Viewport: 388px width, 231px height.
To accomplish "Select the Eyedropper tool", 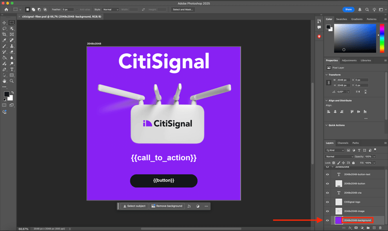I will (4, 40).
